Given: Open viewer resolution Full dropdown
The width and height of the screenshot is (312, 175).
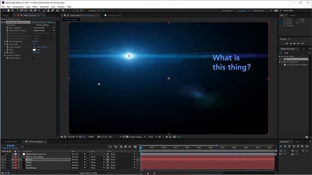Looking at the screenshot, I should click(x=115, y=137).
